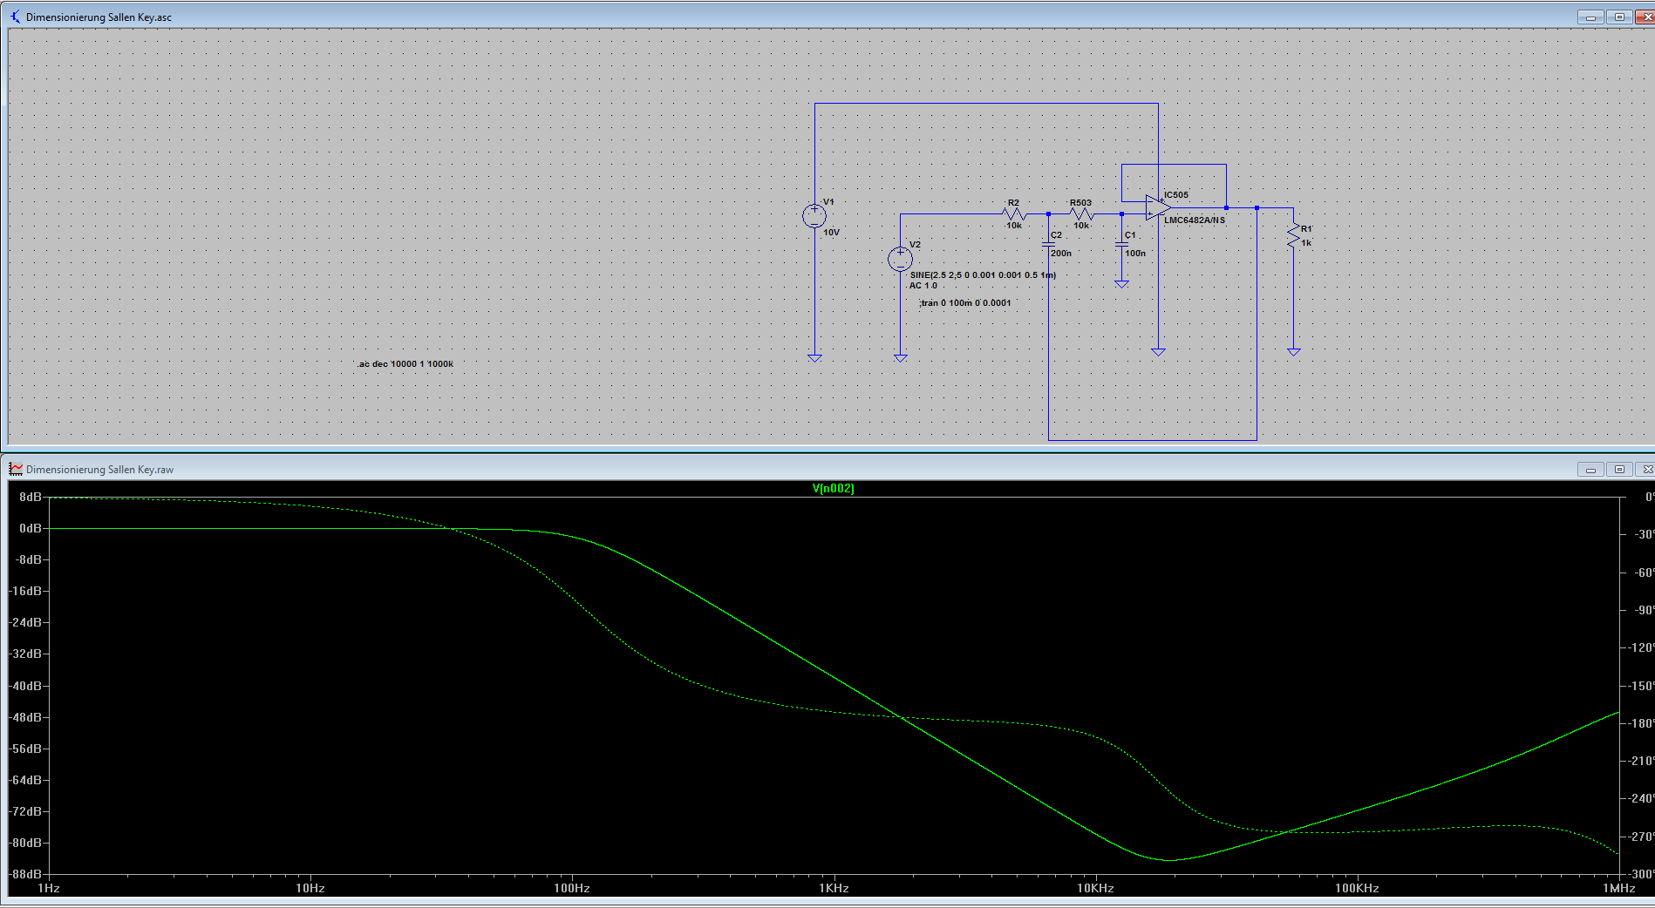Click the V2 sine voltage source symbol

pyautogui.click(x=900, y=259)
